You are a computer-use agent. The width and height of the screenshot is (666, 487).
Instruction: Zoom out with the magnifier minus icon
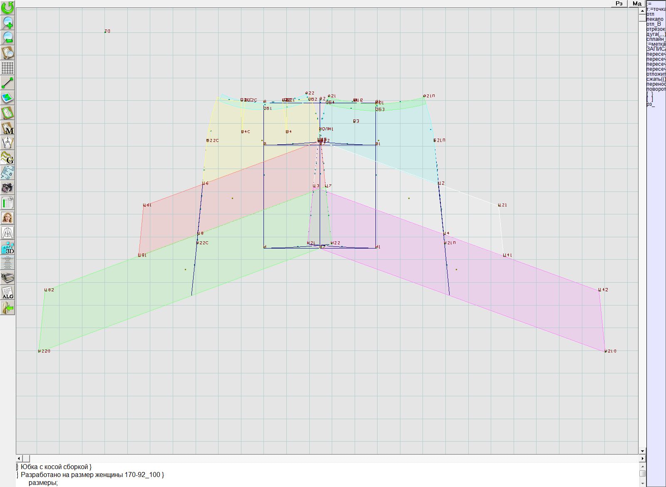pyautogui.click(x=7, y=37)
